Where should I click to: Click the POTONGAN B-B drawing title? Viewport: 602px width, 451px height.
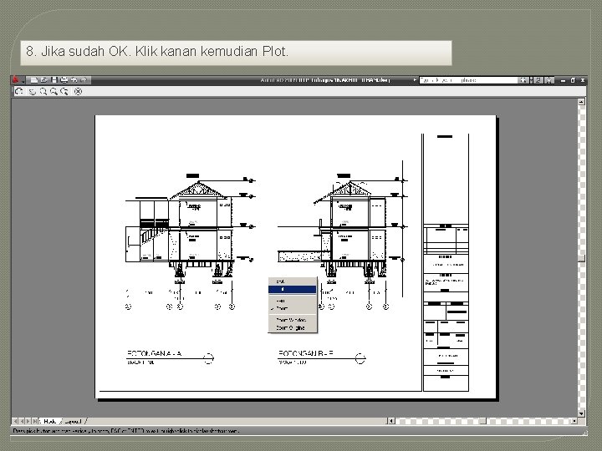coord(306,353)
